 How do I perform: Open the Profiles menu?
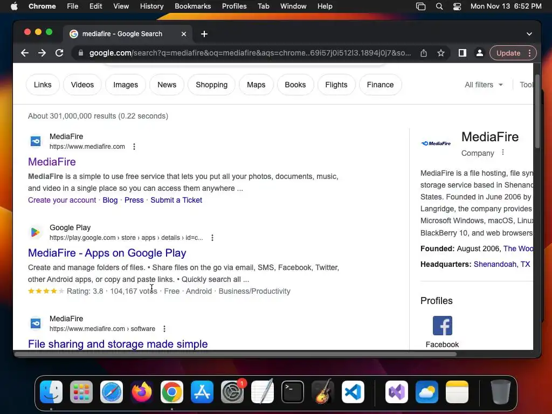click(x=234, y=6)
